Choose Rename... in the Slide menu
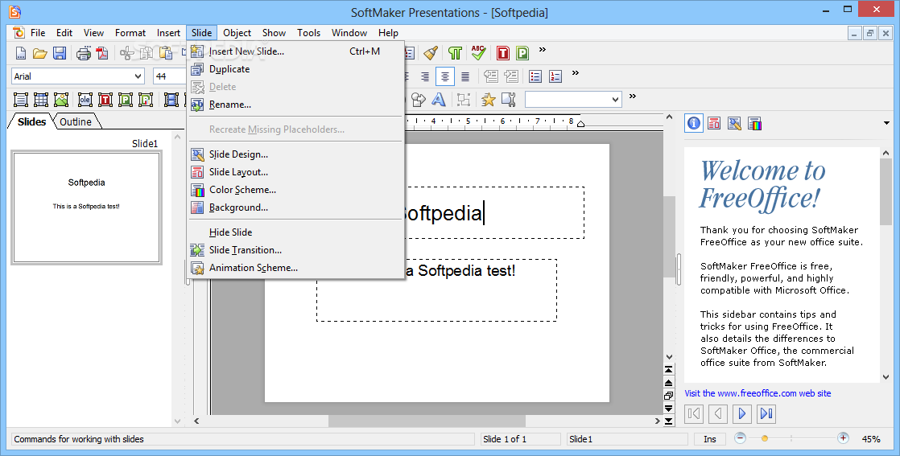Viewport: 900px width, 456px height. (296, 105)
